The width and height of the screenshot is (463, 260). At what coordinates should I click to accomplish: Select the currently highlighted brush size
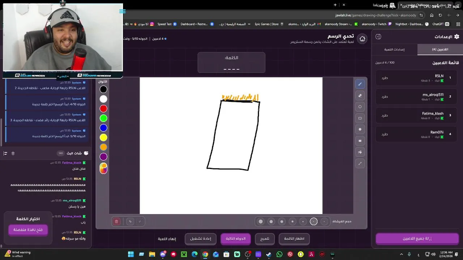tap(314, 221)
